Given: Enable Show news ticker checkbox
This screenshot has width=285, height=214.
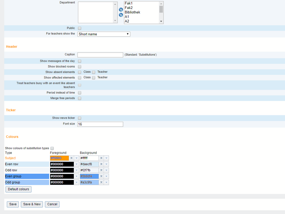Looking at the screenshot, I should click(80, 118).
